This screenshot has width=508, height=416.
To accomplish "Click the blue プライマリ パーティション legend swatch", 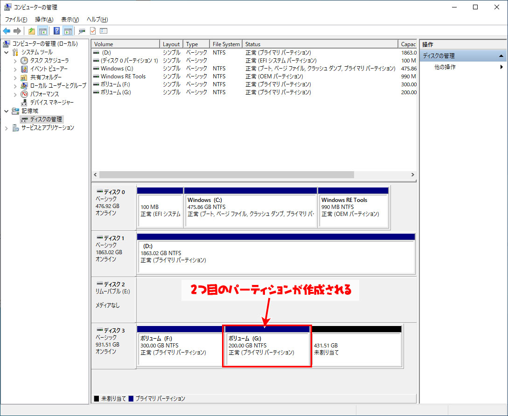I will click(x=131, y=398).
